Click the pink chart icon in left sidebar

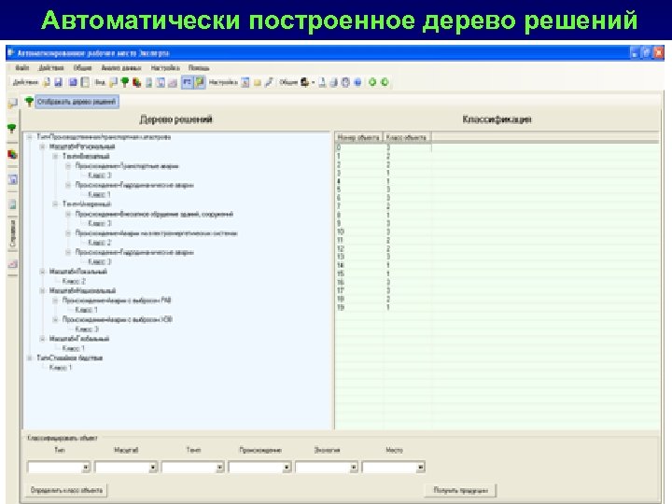click(12, 263)
